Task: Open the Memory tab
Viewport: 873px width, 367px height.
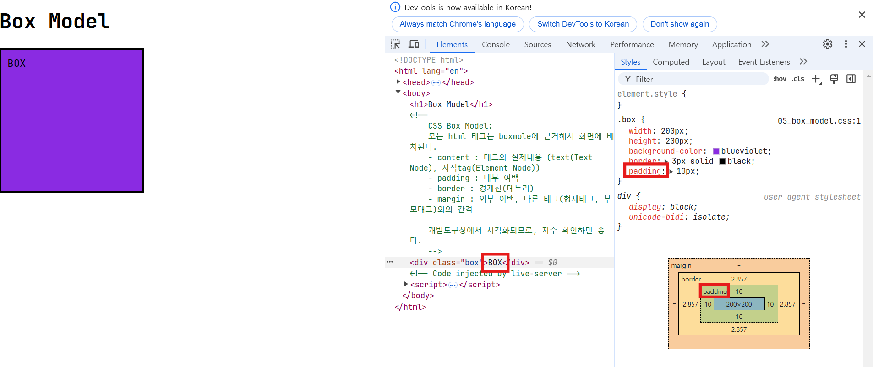Action: [x=683, y=44]
